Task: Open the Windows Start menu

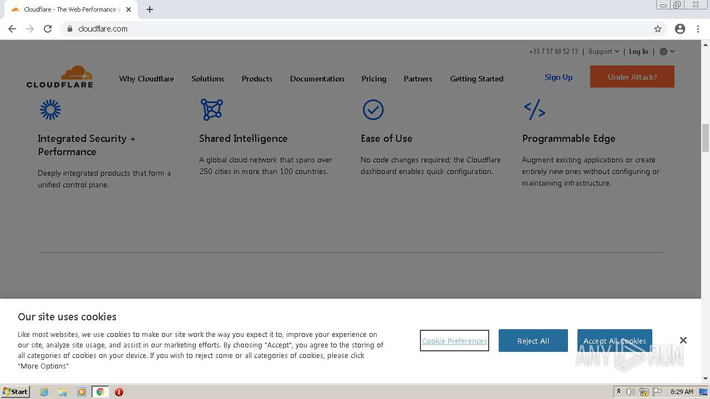Action: point(16,392)
